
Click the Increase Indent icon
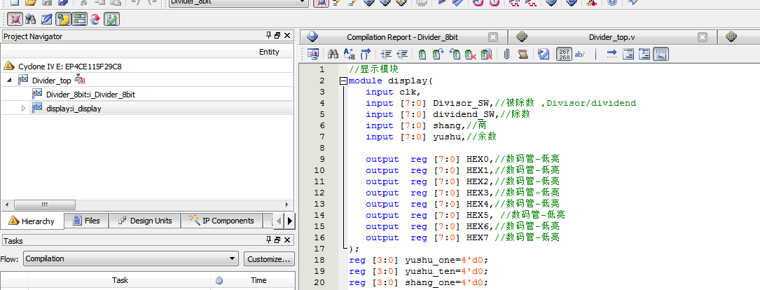point(386,54)
